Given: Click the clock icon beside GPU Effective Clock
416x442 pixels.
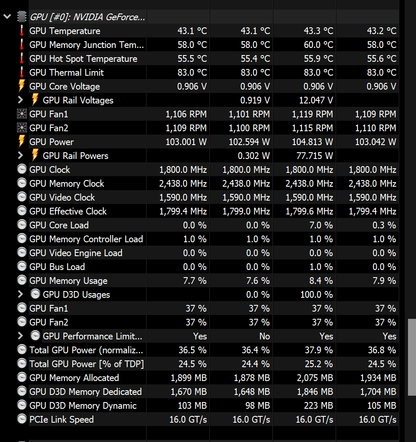Looking at the screenshot, I should click(22, 211).
